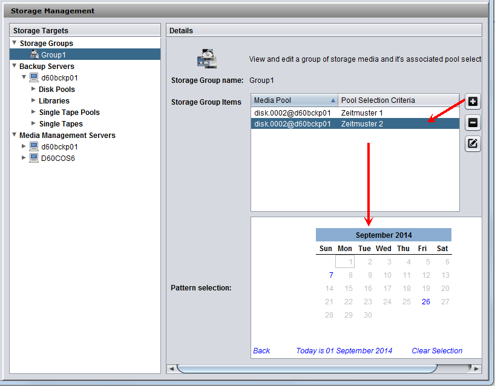This screenshot has width=495, height=386.
Task: Select the Disk Pools tree item
Action: pos(57,90)
